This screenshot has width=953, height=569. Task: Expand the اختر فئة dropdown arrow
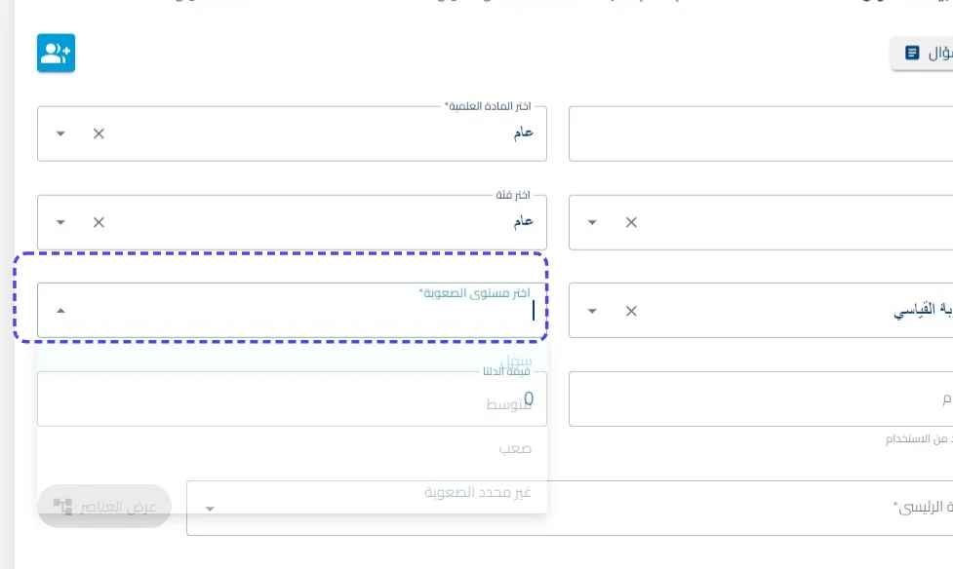point(60,222)
